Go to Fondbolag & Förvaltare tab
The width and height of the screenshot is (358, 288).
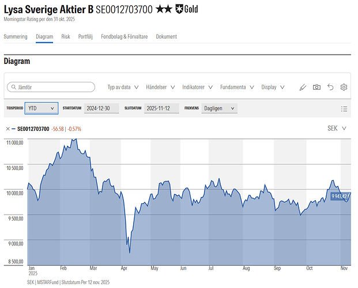[x=124, y=36]
